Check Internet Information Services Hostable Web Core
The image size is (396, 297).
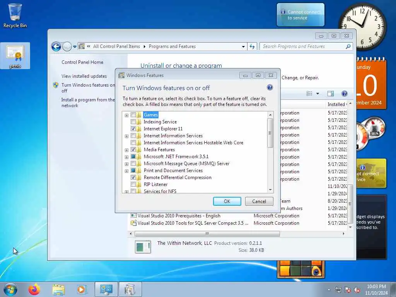133,142
